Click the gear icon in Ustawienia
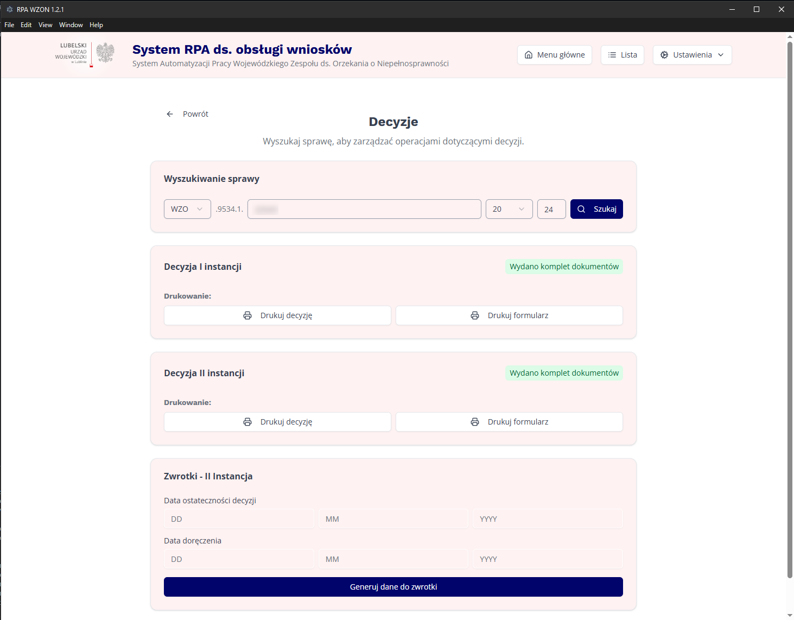794x620 pixels. [x=664, y=54]
